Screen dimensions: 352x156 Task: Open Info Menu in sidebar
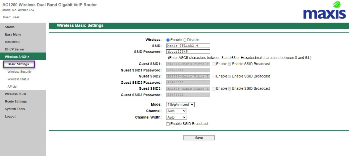pyautogui.click(x=12, y=42)
